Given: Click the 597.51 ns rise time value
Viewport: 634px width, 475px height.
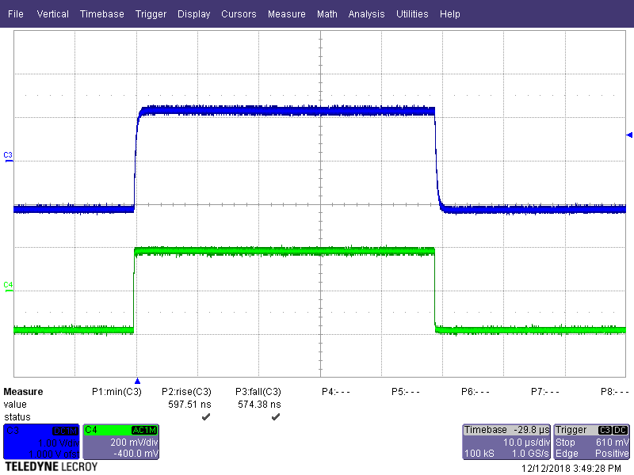Looking at the screenshot, I should (x=189, y=405).
